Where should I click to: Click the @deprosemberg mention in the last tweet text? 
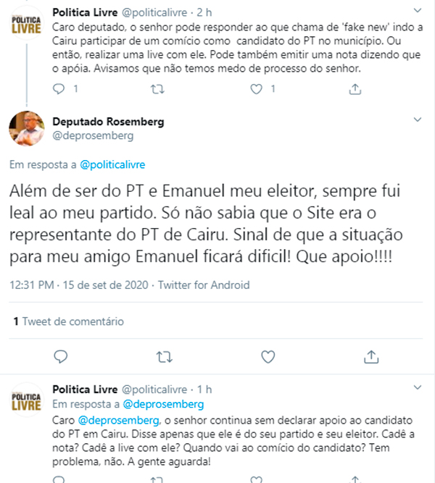108,419
